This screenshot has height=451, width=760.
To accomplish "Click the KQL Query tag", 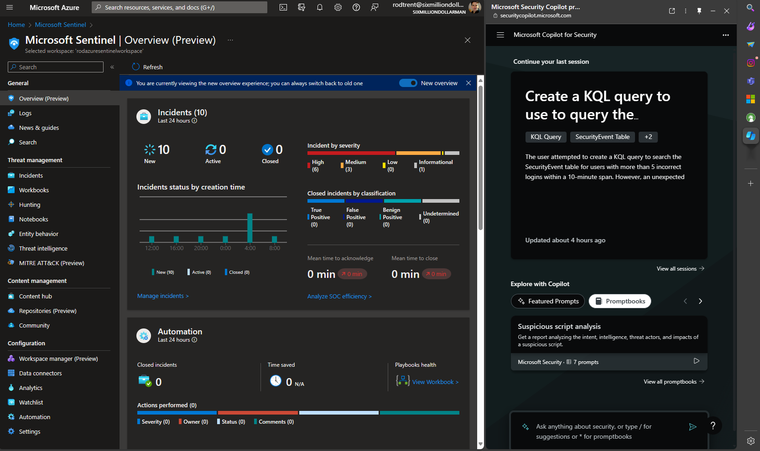I will click(x=546, y=137).
